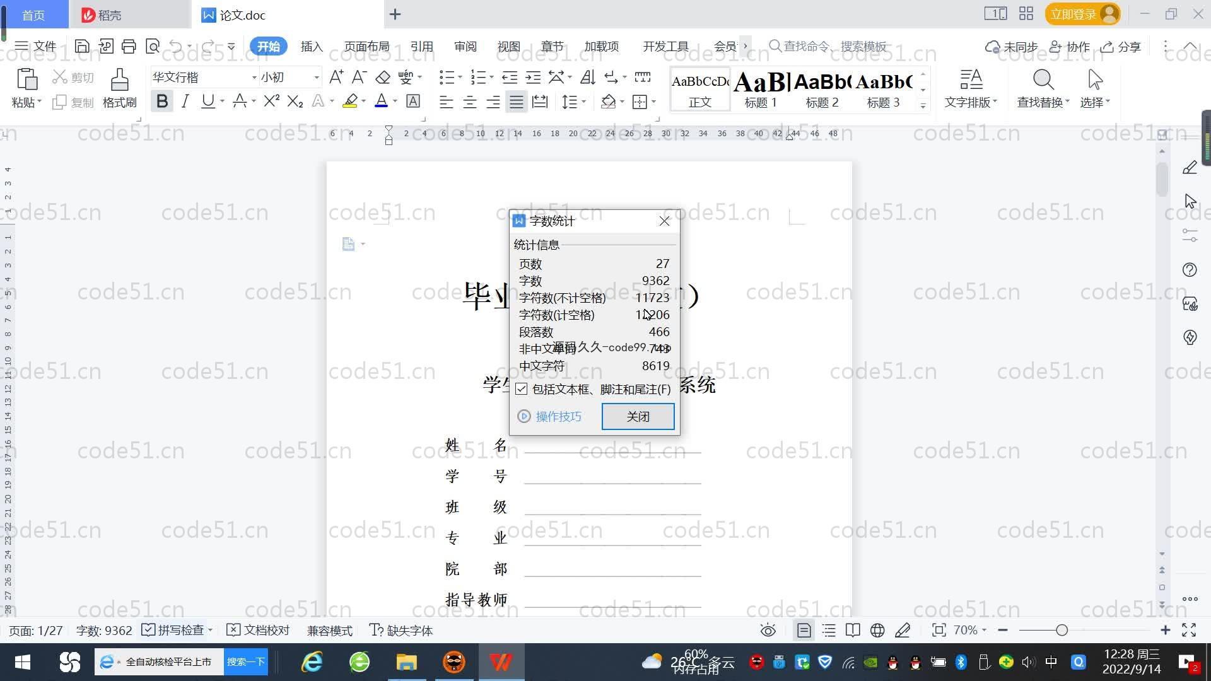1211x681 pixels.
Task: Open font size dropdown 小初
Action: tap(317, 78)
